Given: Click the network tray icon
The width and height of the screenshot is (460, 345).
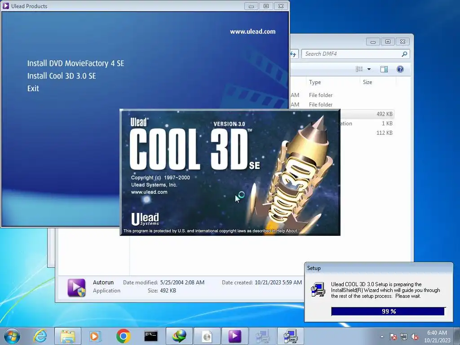Looking at the screenshot, I should click(404, 336).
